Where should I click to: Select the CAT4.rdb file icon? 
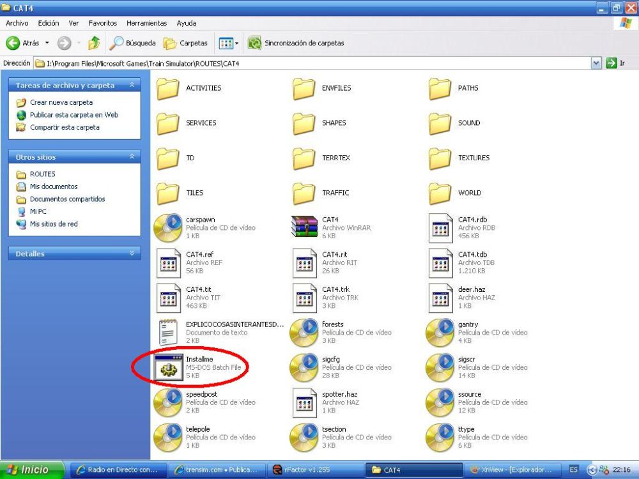pos(440,228)
